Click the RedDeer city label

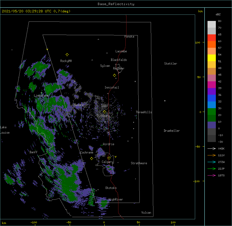pyautogui.click(x=119, y=68)
